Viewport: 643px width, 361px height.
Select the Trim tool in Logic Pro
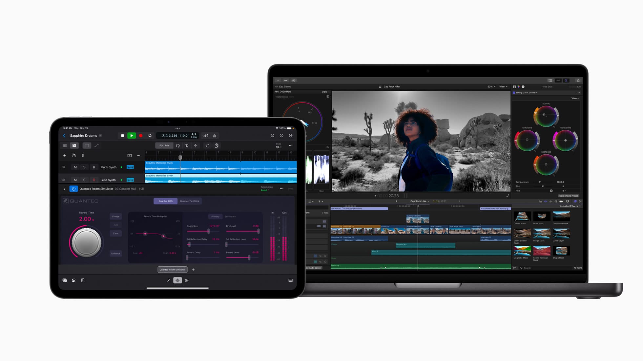(163, 146)
